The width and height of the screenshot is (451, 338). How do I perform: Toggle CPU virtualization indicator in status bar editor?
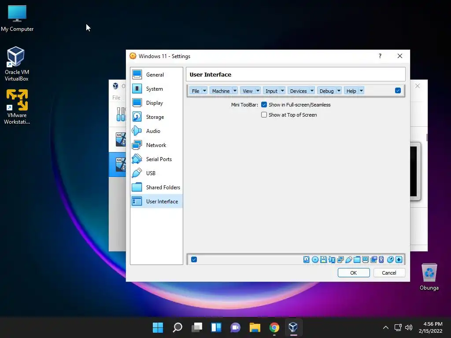pyautogui.click(x=381, y=260)
